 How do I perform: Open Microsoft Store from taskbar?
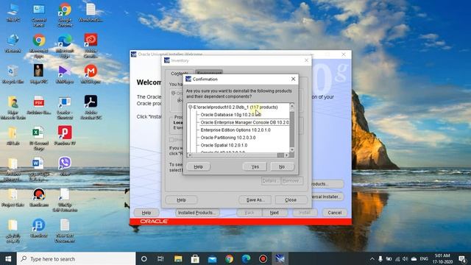coord(195,258)
